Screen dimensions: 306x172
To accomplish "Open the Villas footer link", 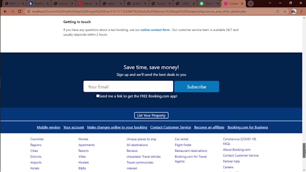I will [x=82, y=157].
